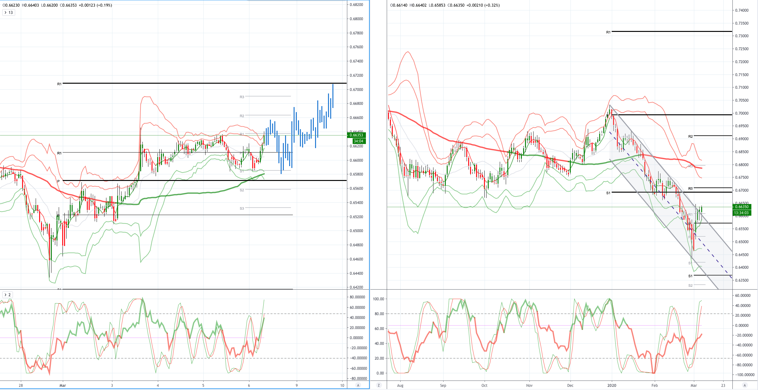Click the Oct label on the time axis
This screenshot has height=390, width=758.
484,385
